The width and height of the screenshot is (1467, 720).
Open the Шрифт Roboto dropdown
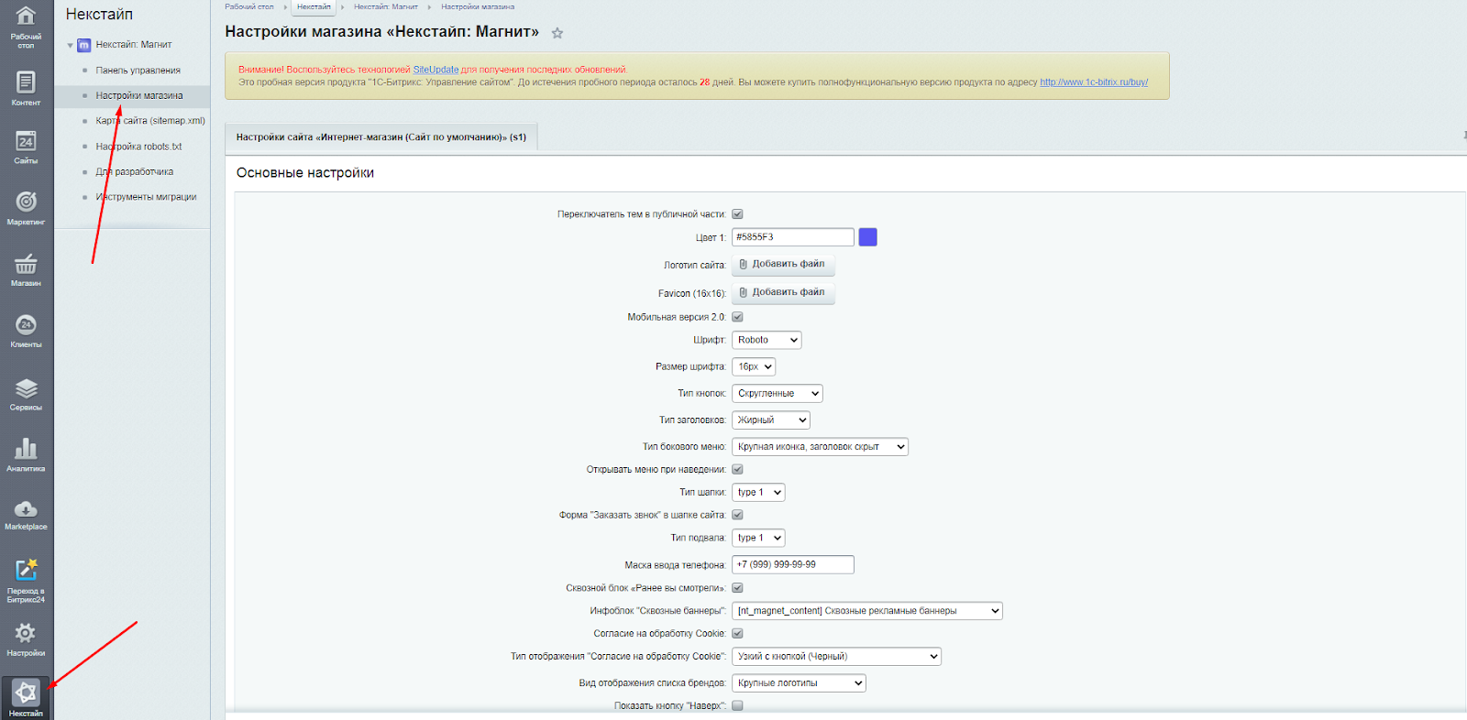click(x=767, y=340)
